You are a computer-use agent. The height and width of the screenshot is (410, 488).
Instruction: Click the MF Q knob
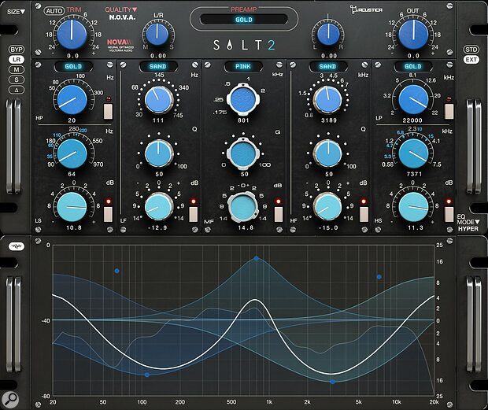coord(243,153)
